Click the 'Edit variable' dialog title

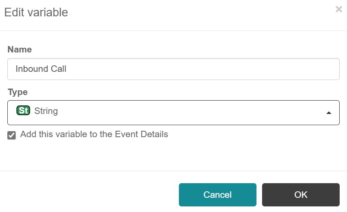click(36, 12)
